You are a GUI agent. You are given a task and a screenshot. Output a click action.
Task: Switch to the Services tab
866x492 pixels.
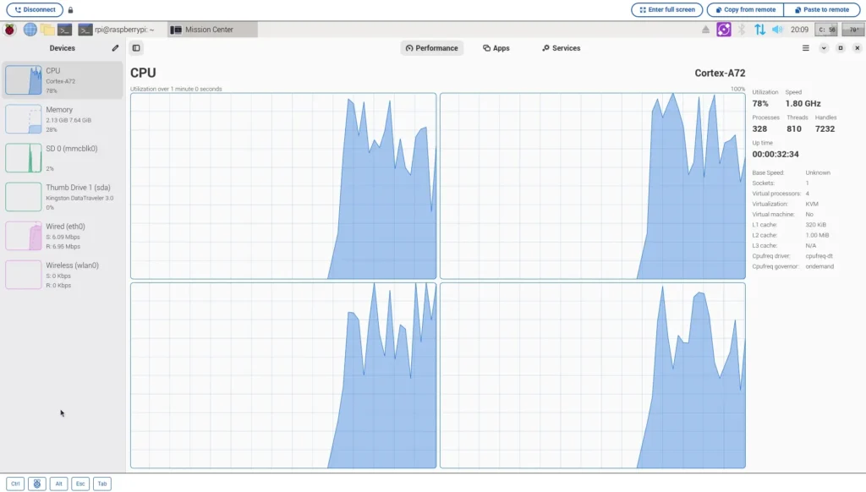click(x=562, y=48)
